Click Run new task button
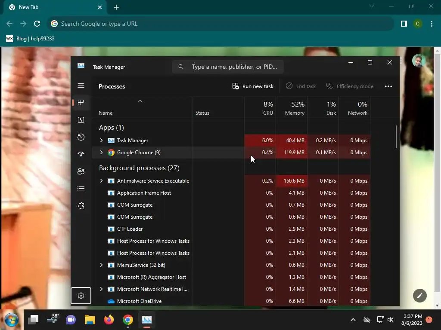The image size is (441, 330). pos(253,86)
